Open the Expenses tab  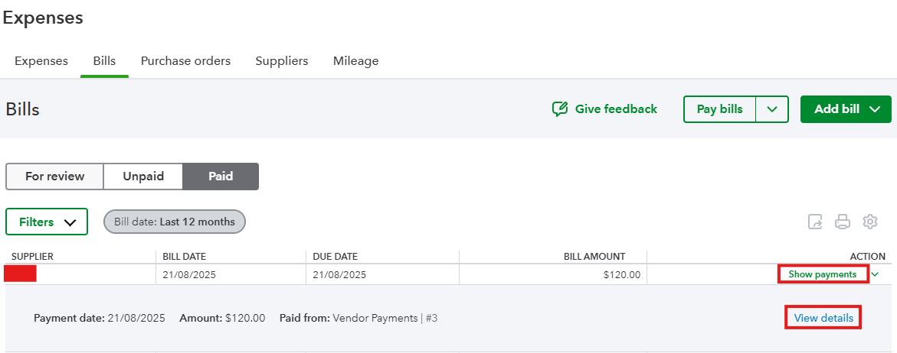tap(41, 61)
